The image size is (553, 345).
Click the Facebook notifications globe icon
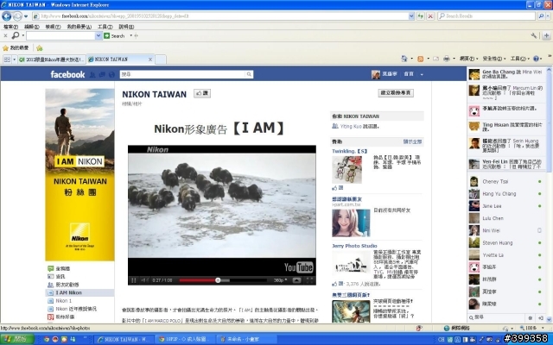[x=111, y=75]
